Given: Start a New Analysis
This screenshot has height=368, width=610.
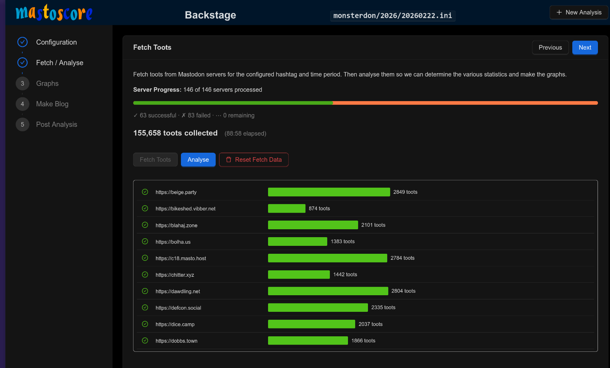Looking at the screenshot, I should tap(579, 12).
